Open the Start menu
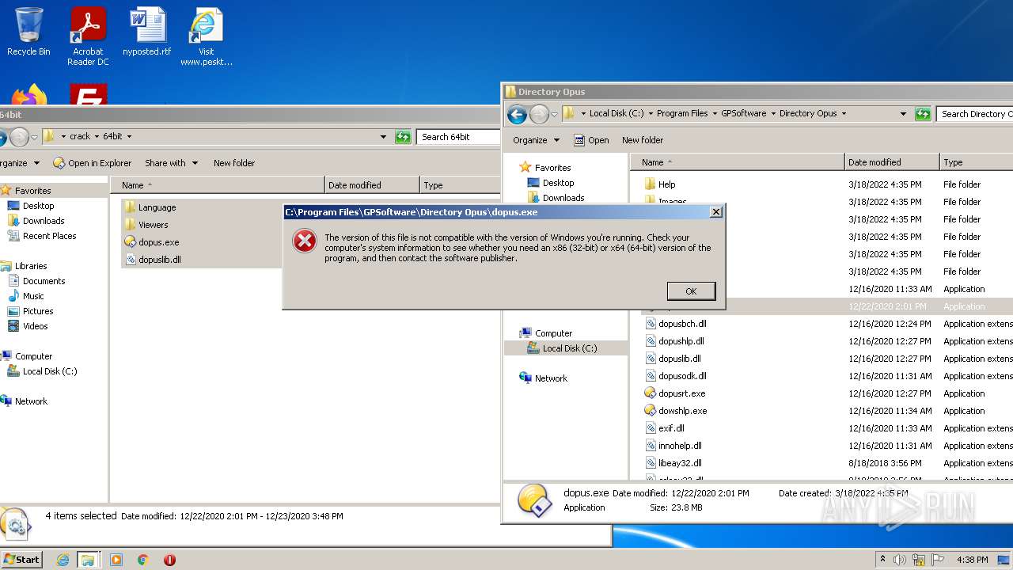The height and width of the screenshot is (570, 1013). tap(21, 559)
